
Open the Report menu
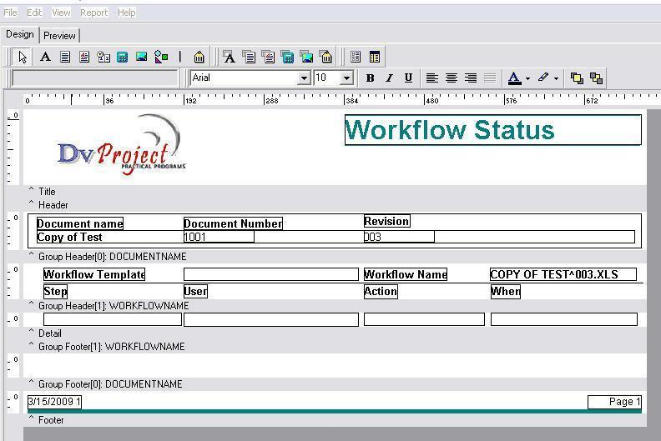click(x=94, y=13)
